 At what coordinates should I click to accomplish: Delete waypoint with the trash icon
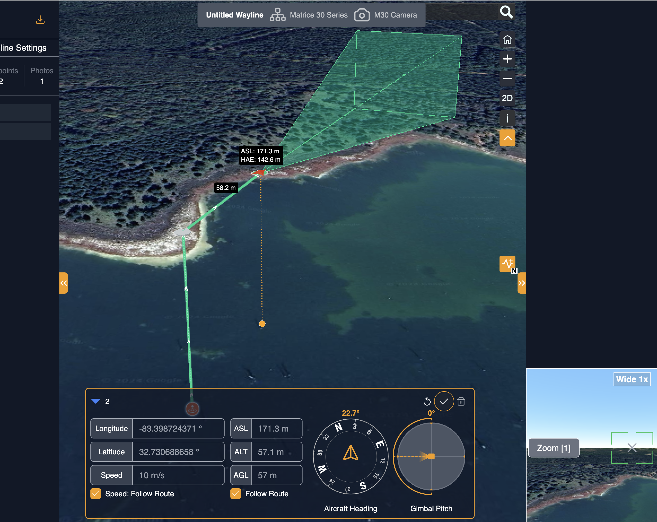tap(461, 401)
